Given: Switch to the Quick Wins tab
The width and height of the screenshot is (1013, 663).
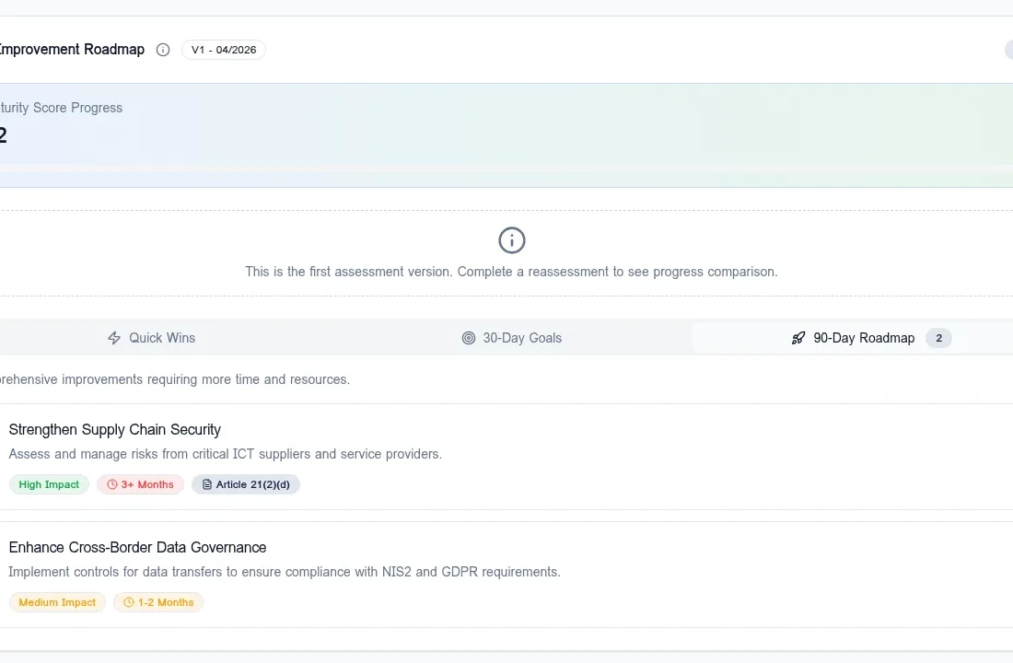Looking at the screenshot, I should (151, 338).
